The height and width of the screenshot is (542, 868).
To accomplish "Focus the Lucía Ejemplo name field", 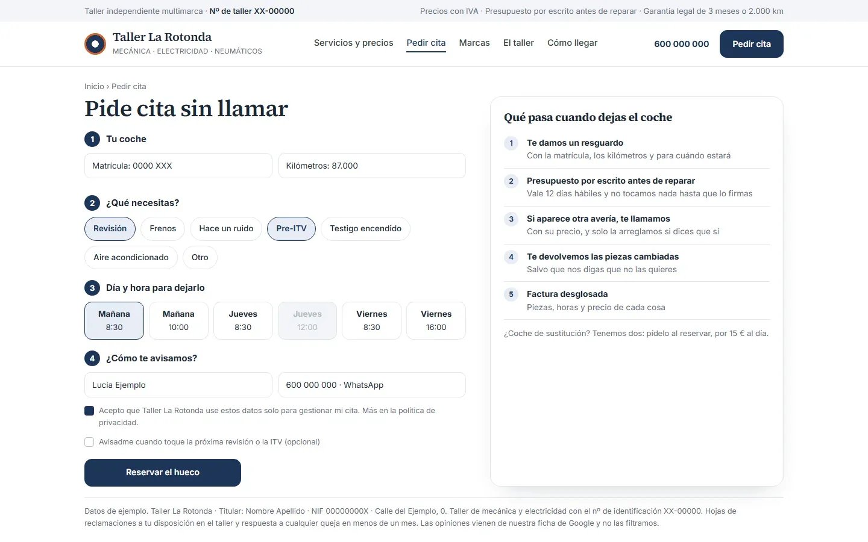I will (x=178, y=385).
